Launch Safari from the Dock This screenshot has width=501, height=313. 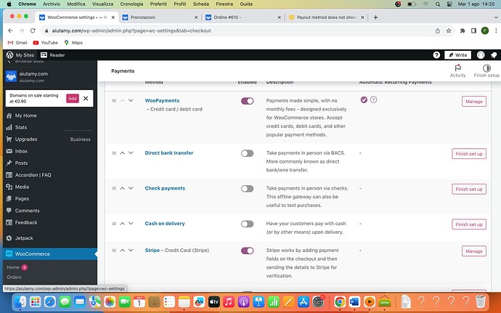pos(50,301)
